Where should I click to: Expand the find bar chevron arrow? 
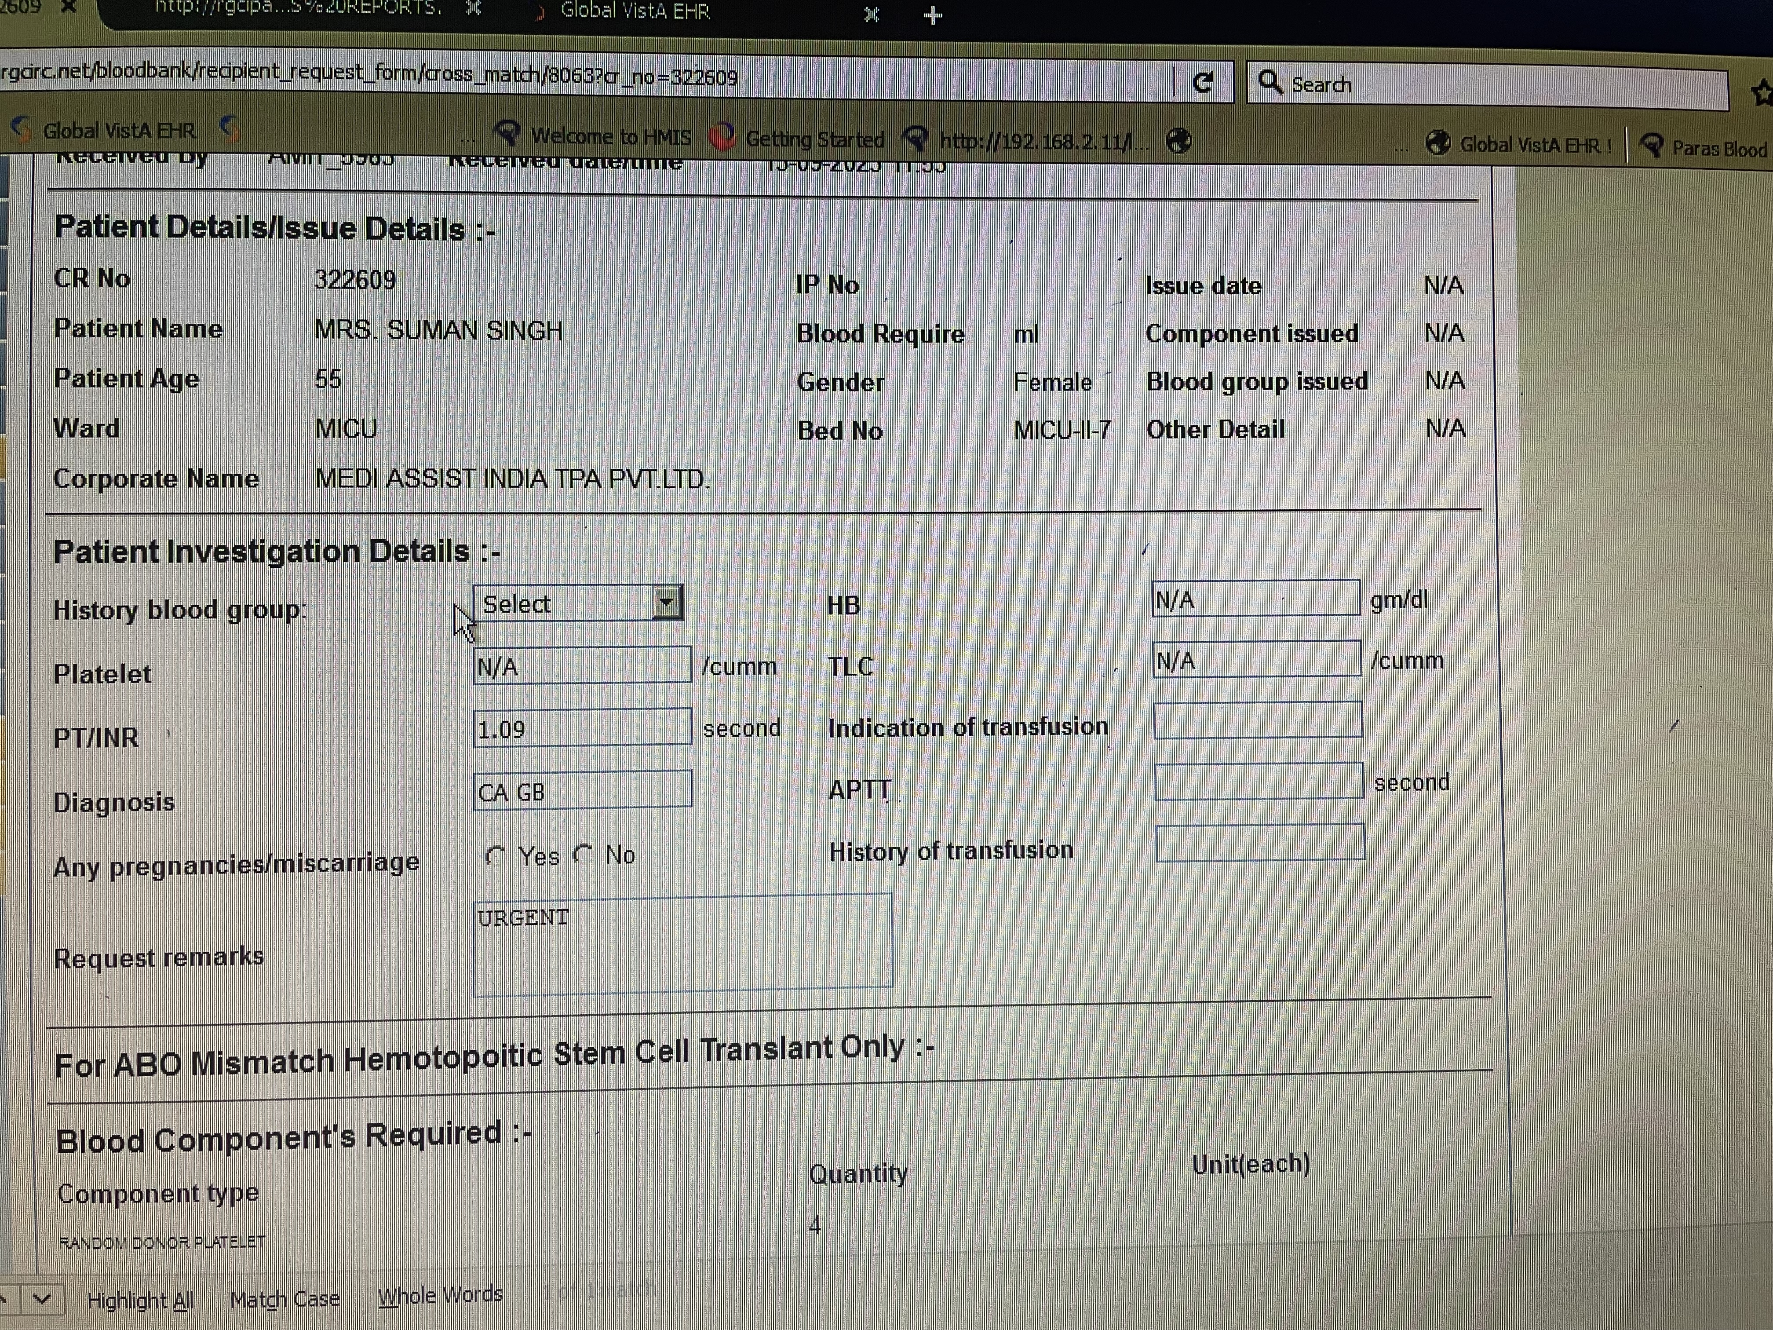[42, 1299]
